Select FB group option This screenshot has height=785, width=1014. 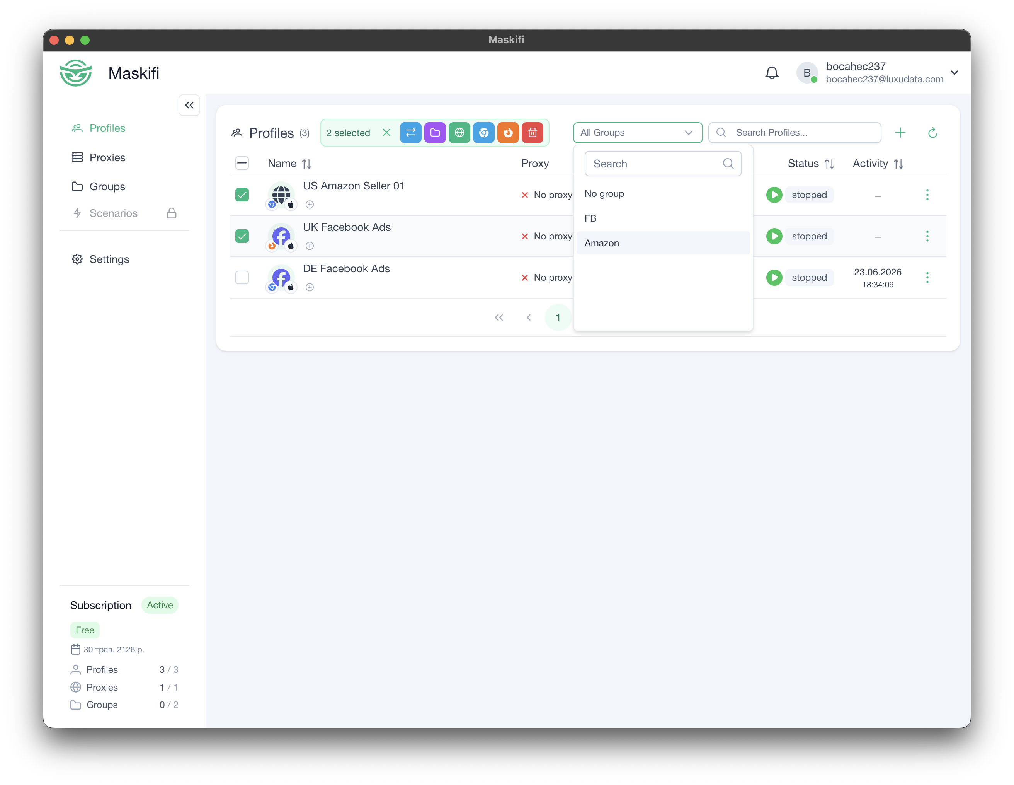click(663, 218)
